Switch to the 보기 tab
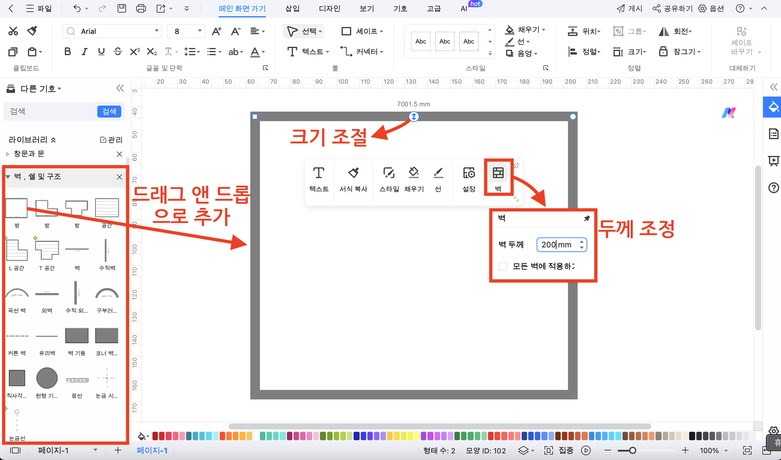 coord(366,9)
